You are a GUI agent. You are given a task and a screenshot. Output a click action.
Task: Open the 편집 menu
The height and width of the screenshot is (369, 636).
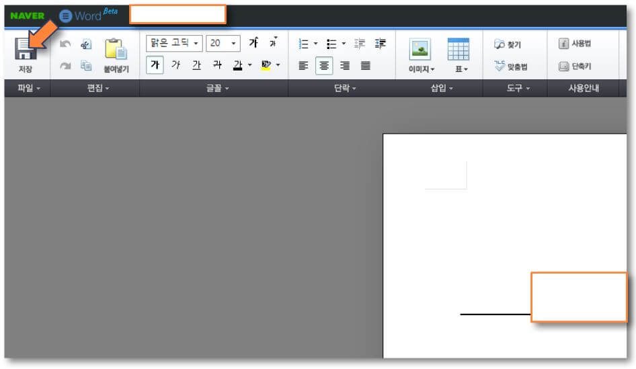98,88
